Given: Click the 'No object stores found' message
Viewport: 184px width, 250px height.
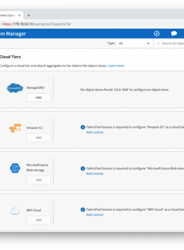Looking at the screenshot, I should coord(125,90).
